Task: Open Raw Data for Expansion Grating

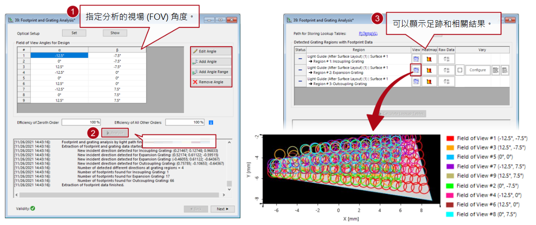Action: tap(446, 70)
